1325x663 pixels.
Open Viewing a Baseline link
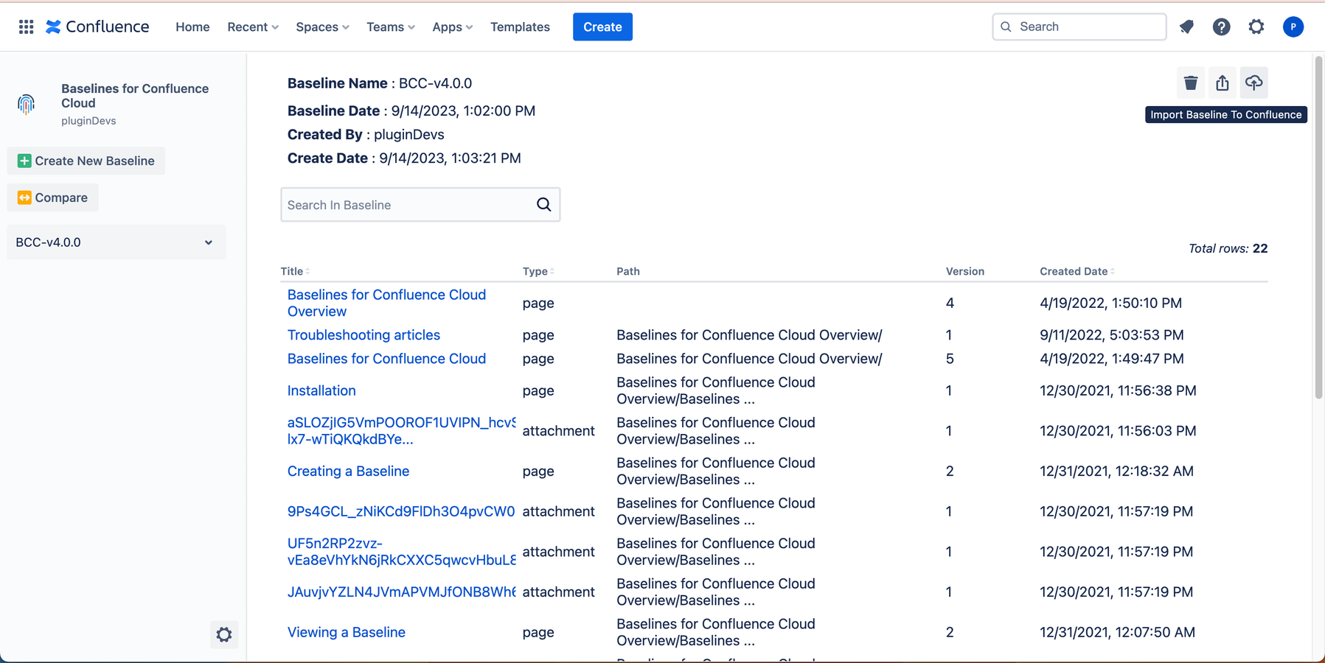click(346, 632)
